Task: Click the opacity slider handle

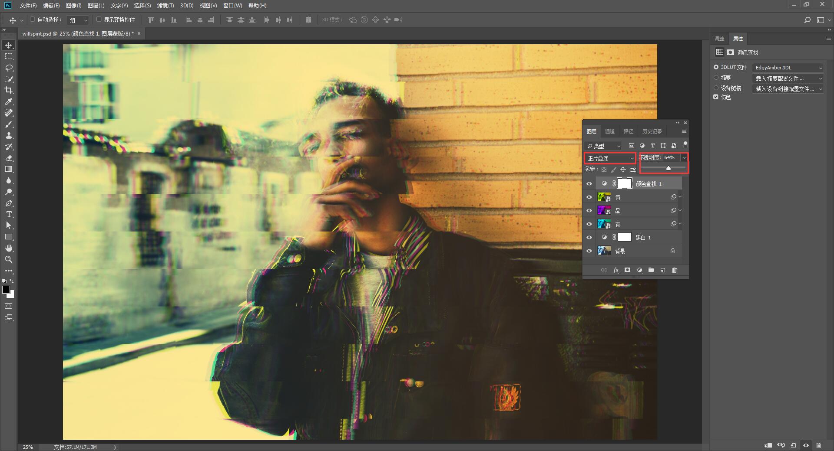Action: pyautogui.click(x=669, y=168)
